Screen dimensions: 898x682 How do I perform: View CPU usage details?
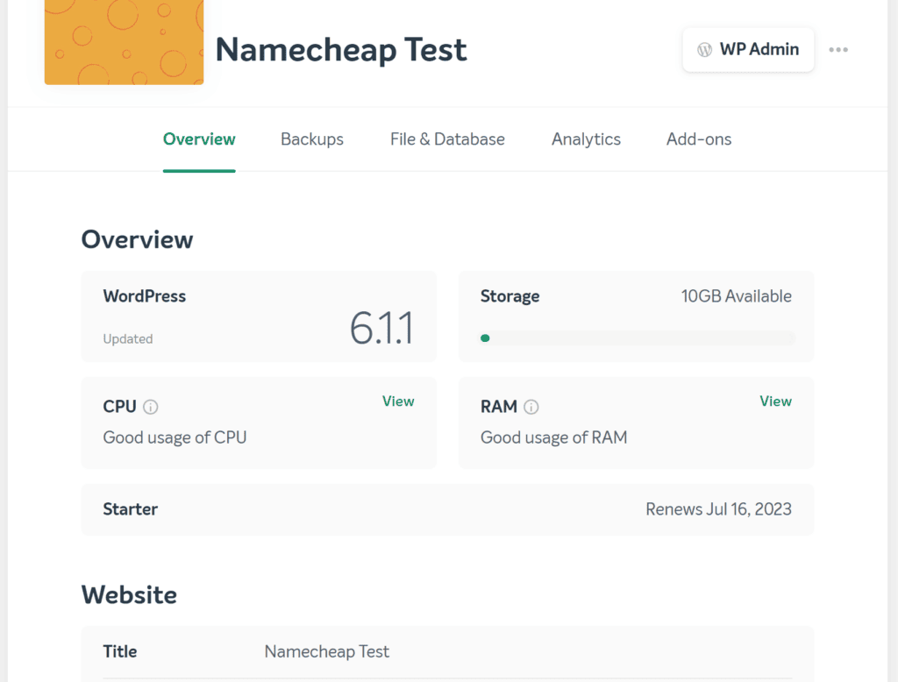[398, 401]
